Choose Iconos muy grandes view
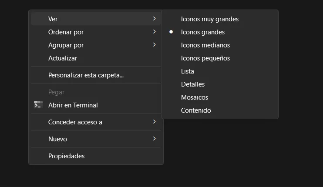 point(209,19)
